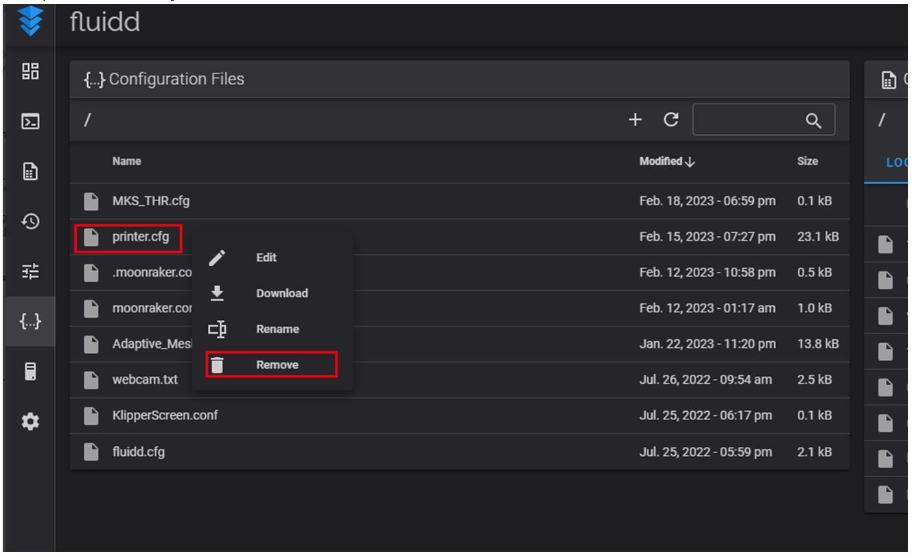Open the Console page in sidebar
Screen dimensions: 912x556
(x=30, y=123)
